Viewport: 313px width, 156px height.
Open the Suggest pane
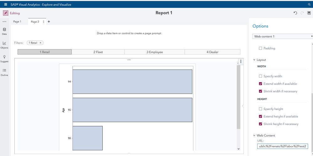click(4, 59)
